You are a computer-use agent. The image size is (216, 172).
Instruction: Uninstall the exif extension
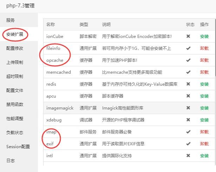click(x=204, y=144)
